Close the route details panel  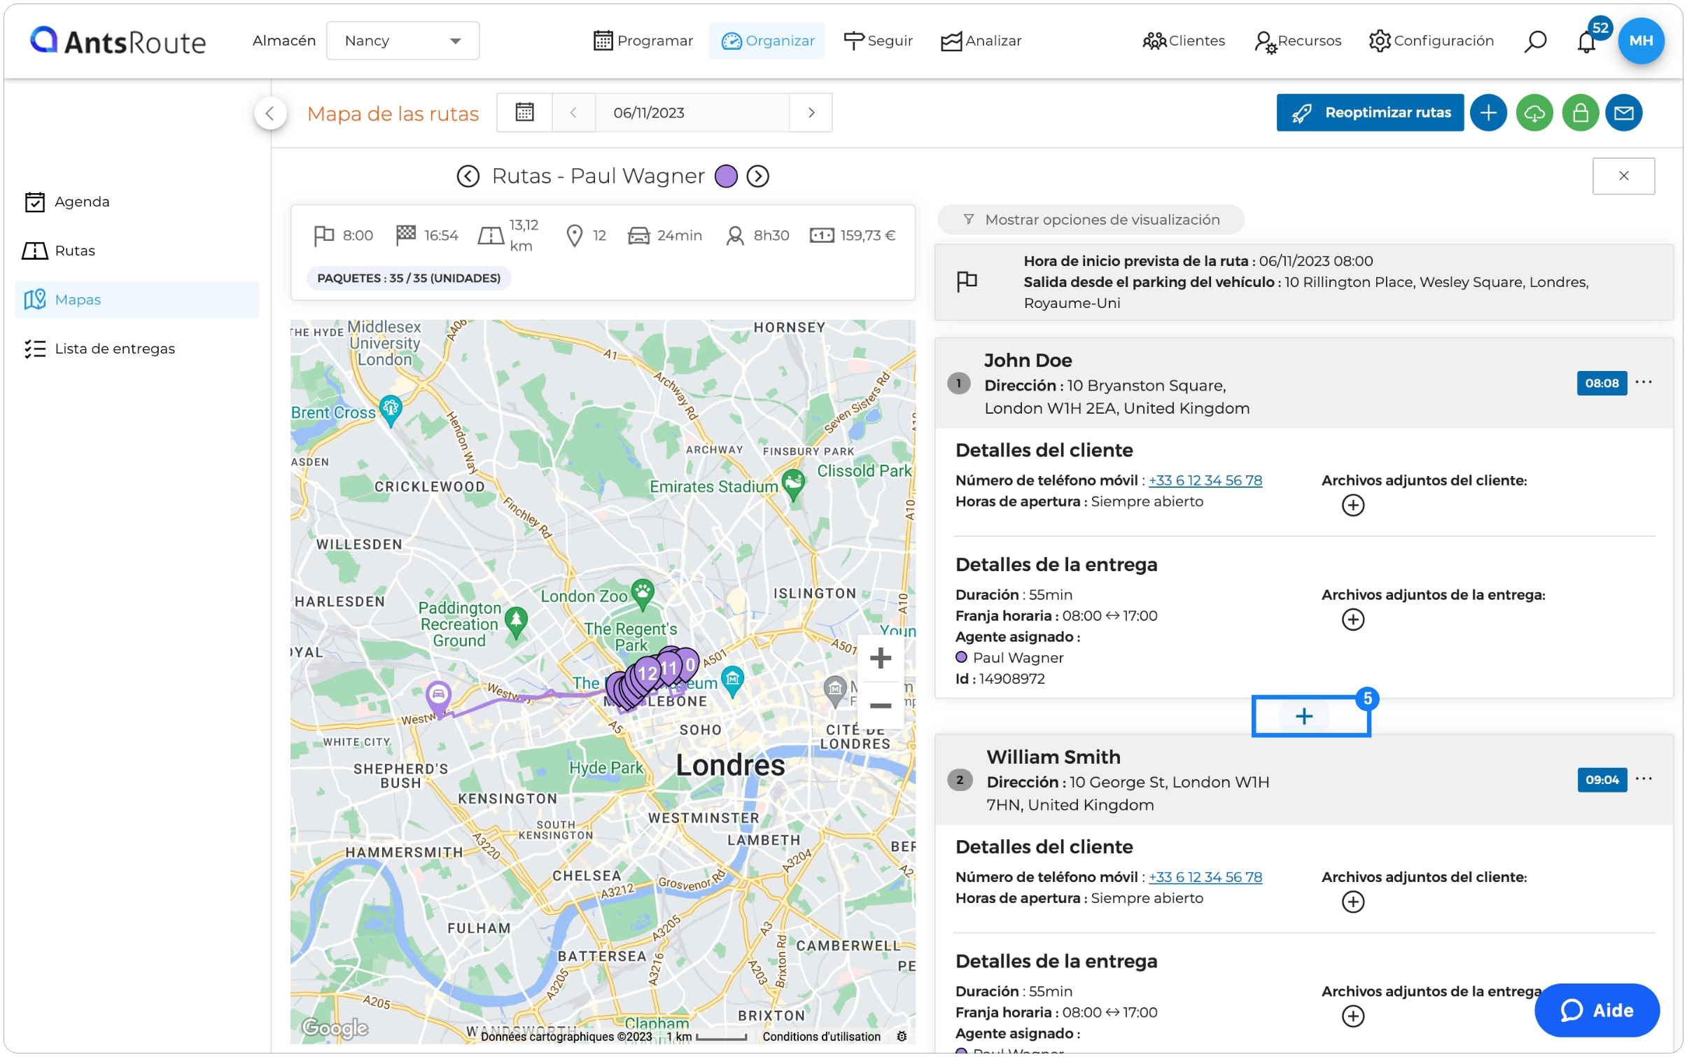1623,176
